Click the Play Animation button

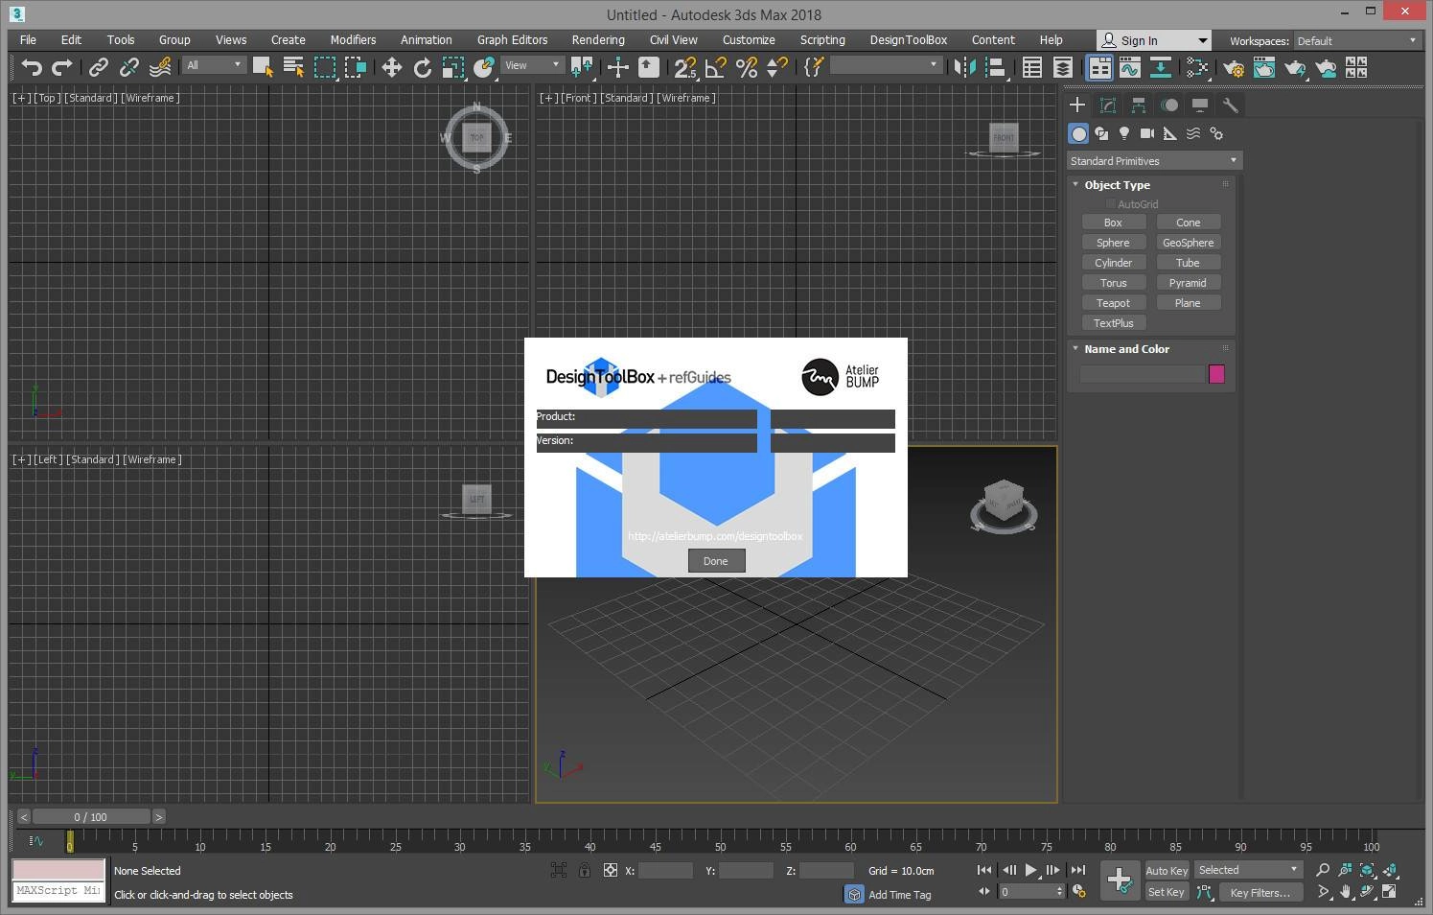pyautogui.click(x=1031, y=870)
